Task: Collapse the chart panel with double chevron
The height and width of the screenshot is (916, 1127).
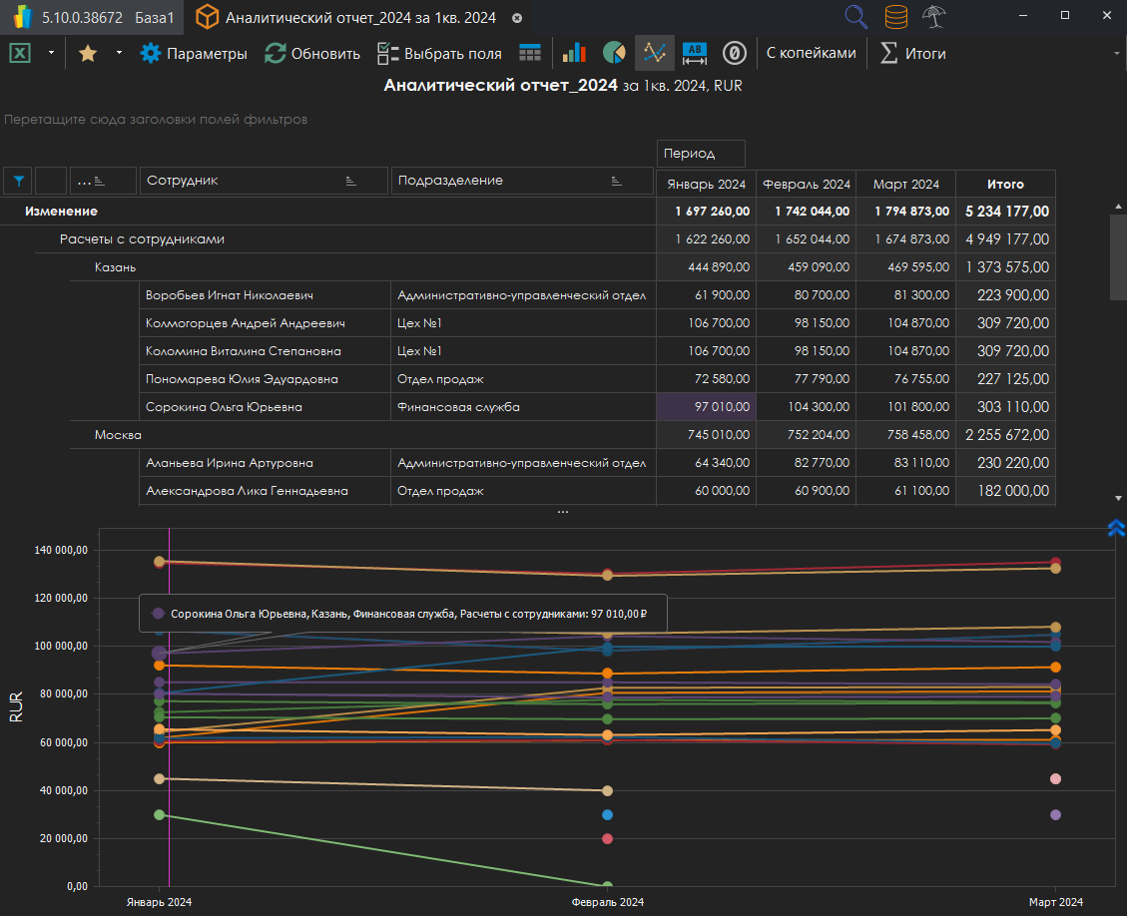Action: (1116, 528)
